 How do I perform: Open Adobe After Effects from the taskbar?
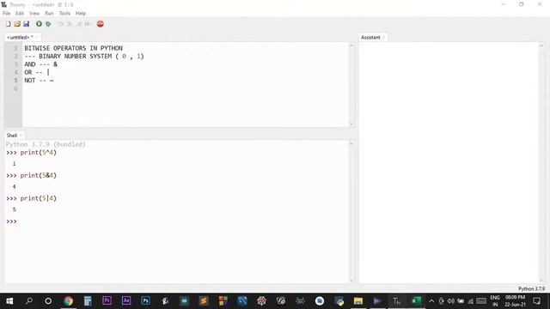[126, 301]
